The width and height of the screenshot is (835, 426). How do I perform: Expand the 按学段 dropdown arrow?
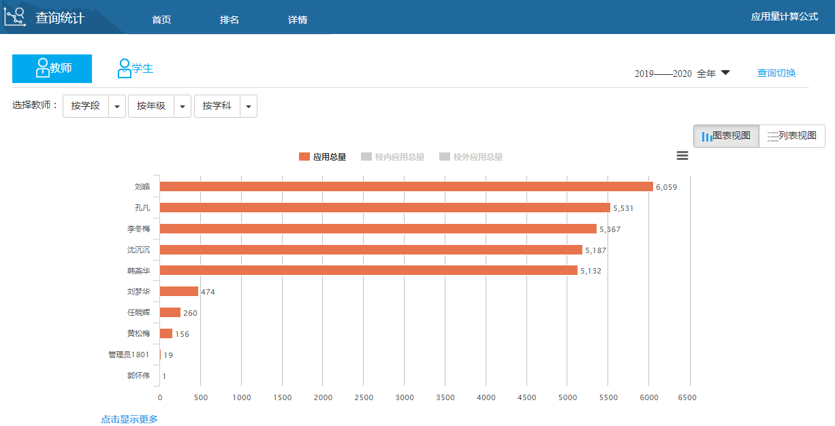117,106
